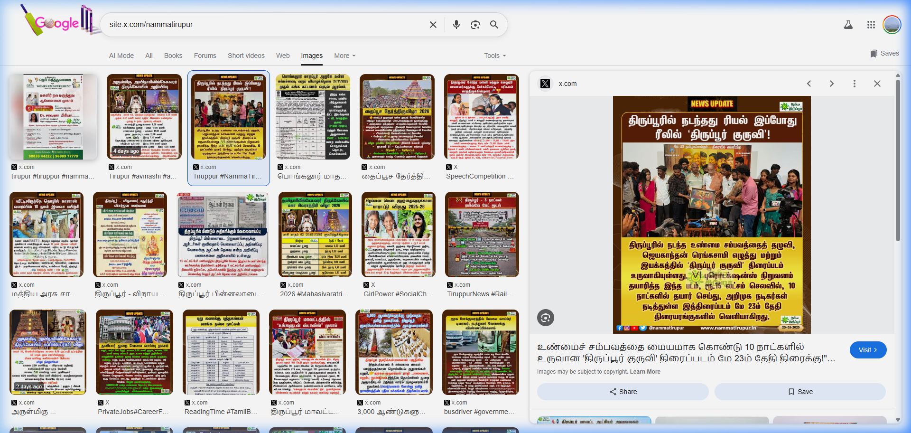Click the magnifying glass search button

[494, 25]
